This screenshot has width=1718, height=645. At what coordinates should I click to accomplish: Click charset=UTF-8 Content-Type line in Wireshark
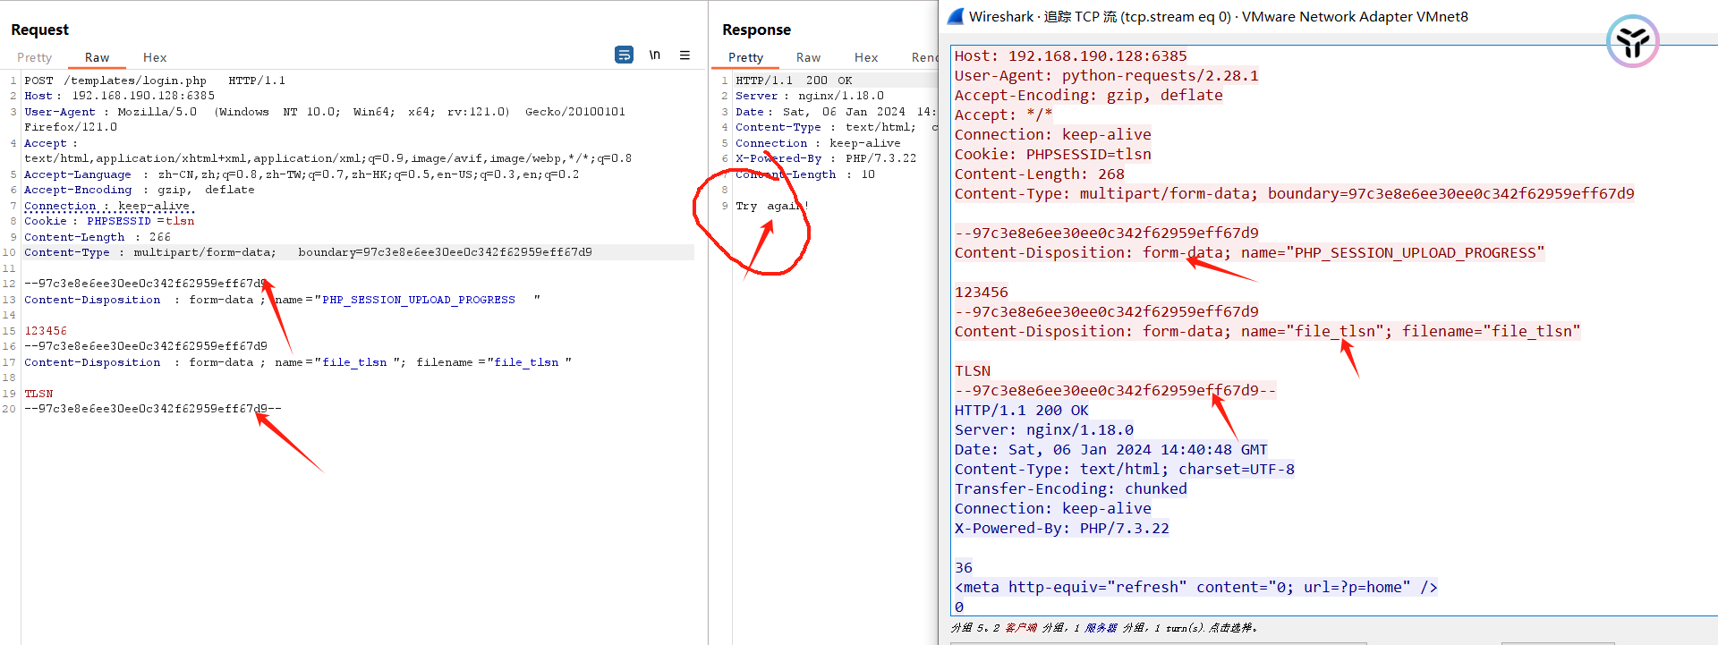point(1125,469)
